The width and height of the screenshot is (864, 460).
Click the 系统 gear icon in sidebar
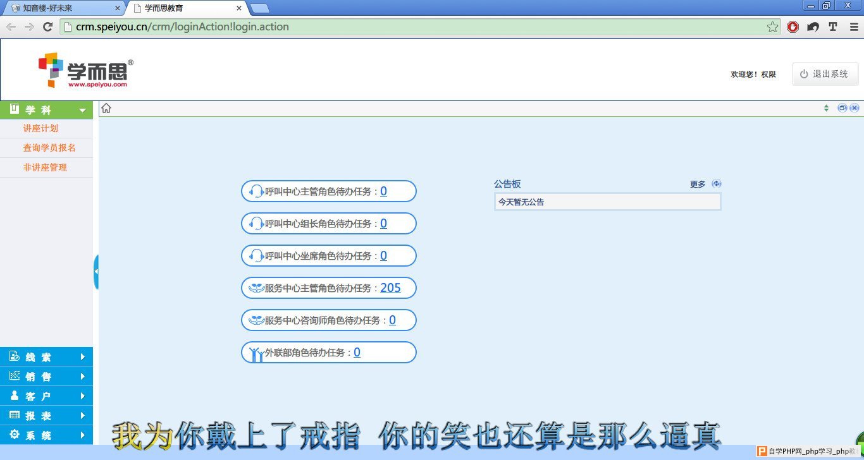pos(15,435)
